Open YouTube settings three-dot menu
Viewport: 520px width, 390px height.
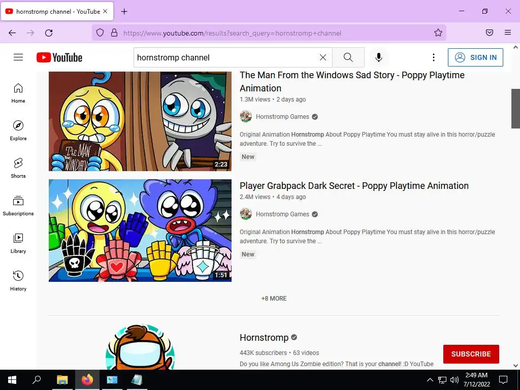pyautogui.click(x=433, y=57)
